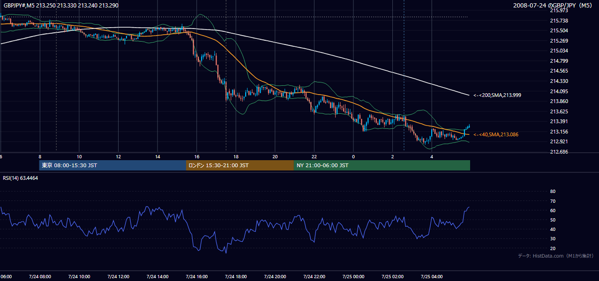Click the hour 22 tick under price chart
The width and height of the screenshot is (599, 281).
click(x=314, y=156)
